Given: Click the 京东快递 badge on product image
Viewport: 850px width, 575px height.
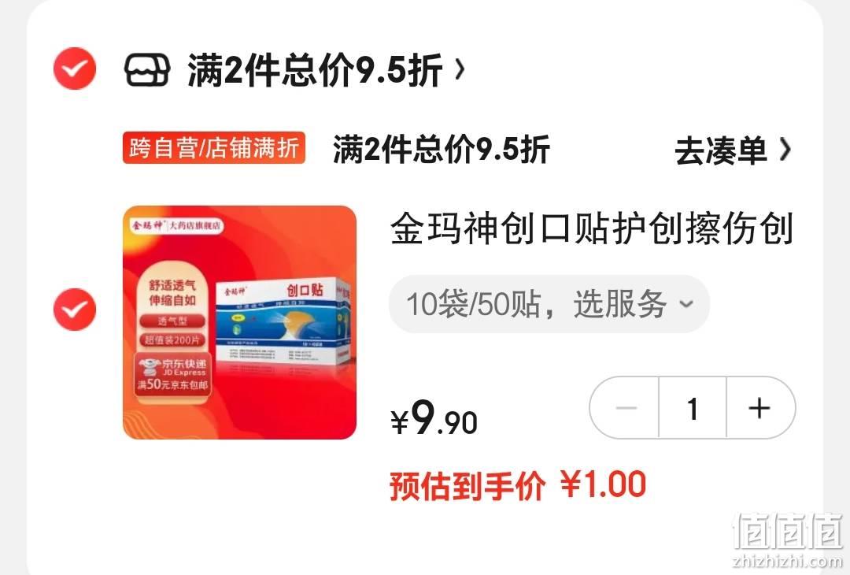Looking at the screenshot, I should click(172, 374).
